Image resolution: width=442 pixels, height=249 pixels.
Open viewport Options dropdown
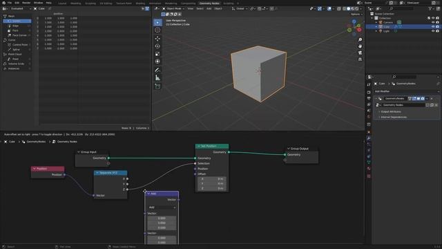point(356,14)
